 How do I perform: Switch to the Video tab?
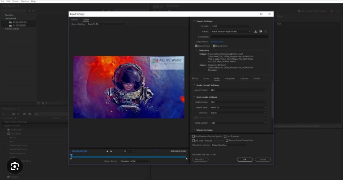[206, 78]
